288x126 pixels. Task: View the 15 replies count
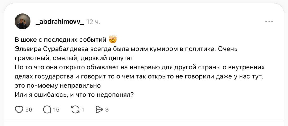[56, 110]
